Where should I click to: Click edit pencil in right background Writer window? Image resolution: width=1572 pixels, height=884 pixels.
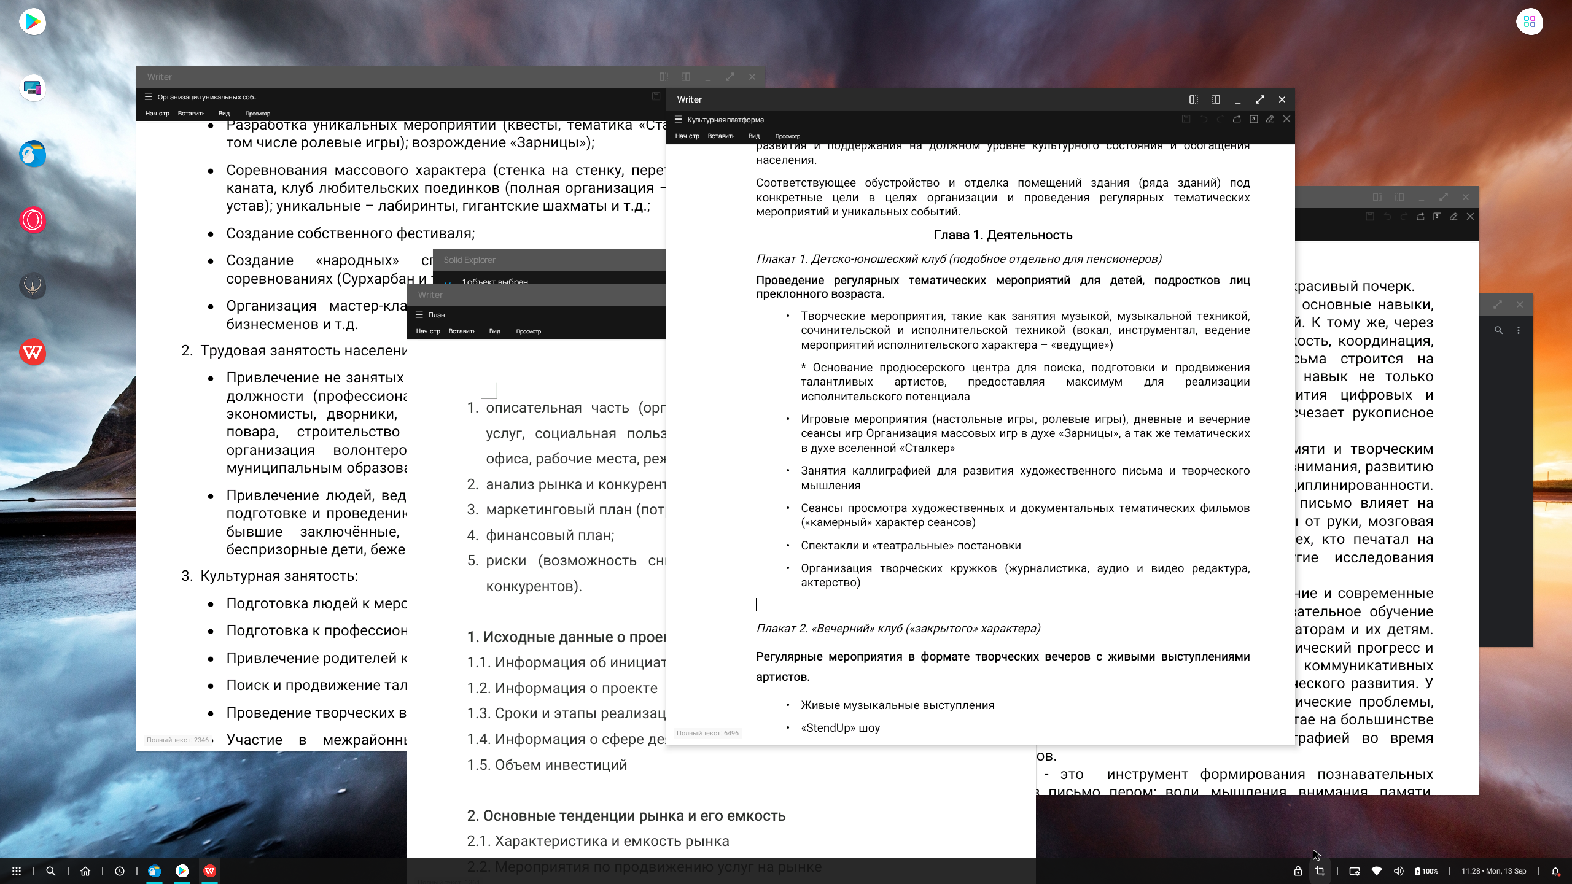click(x=1453, y=217)
